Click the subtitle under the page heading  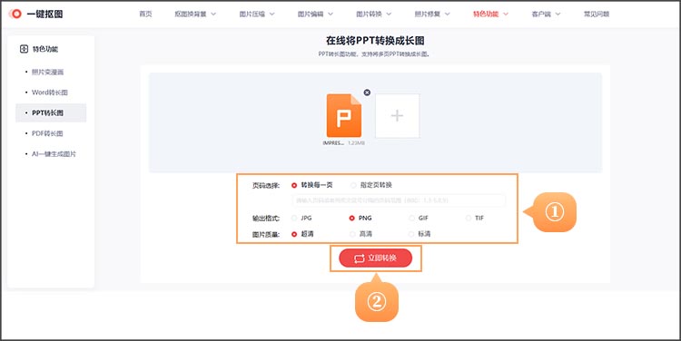(x=374, y=54)
